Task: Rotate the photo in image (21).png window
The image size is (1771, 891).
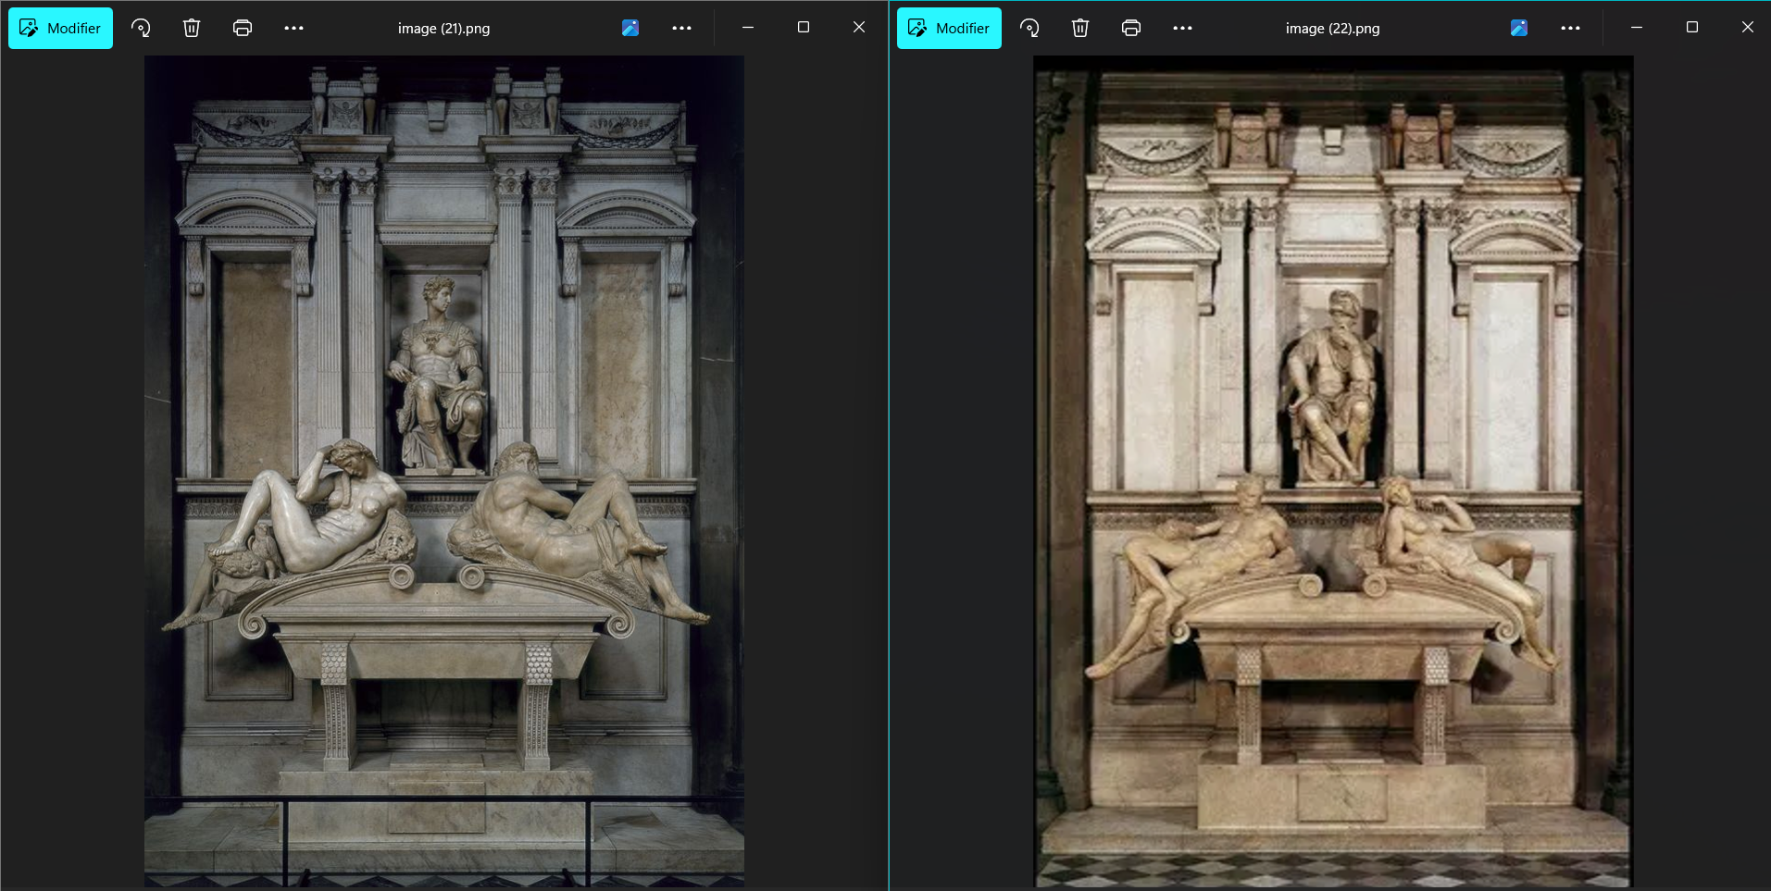Action: coord(141,28)
